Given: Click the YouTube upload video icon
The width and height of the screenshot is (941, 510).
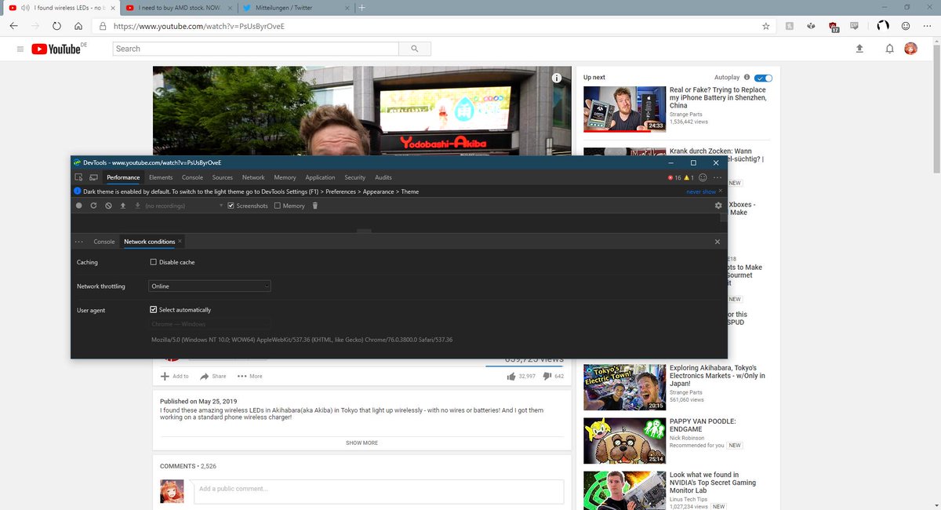Looking at the screenshot, I should point(859,49).
